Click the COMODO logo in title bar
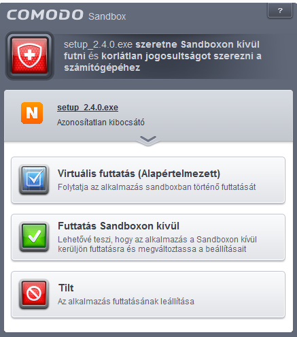297x337 pixels. tap(45, 15)
